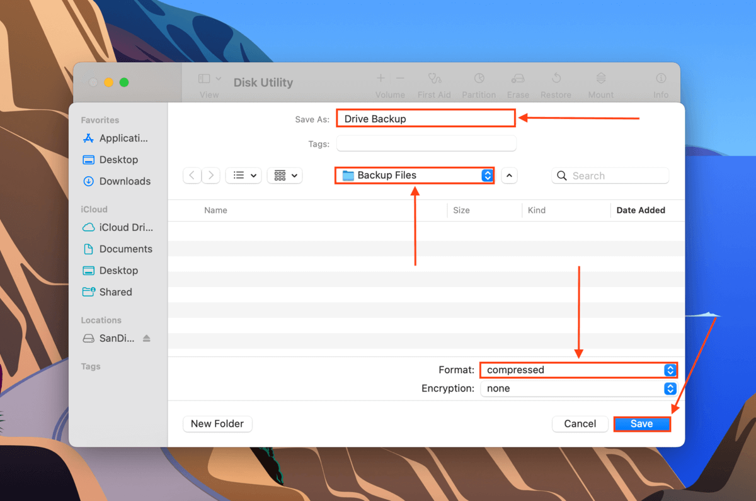The width and height of the screenshot is (756, 501).
Task: Click First Aid in the Disk Utility toolbar
Action: pos(434,85)
